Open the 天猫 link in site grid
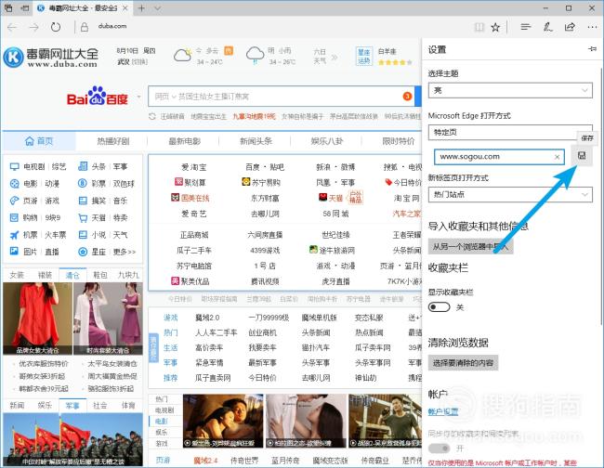The height and width of the screenshot is (468, 604). coord(335,198)
